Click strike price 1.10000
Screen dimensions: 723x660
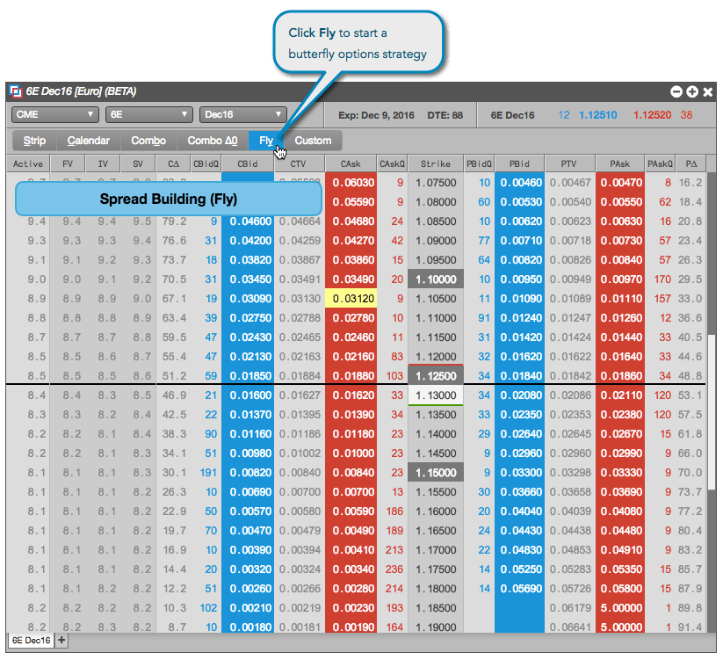click(436, 279)
